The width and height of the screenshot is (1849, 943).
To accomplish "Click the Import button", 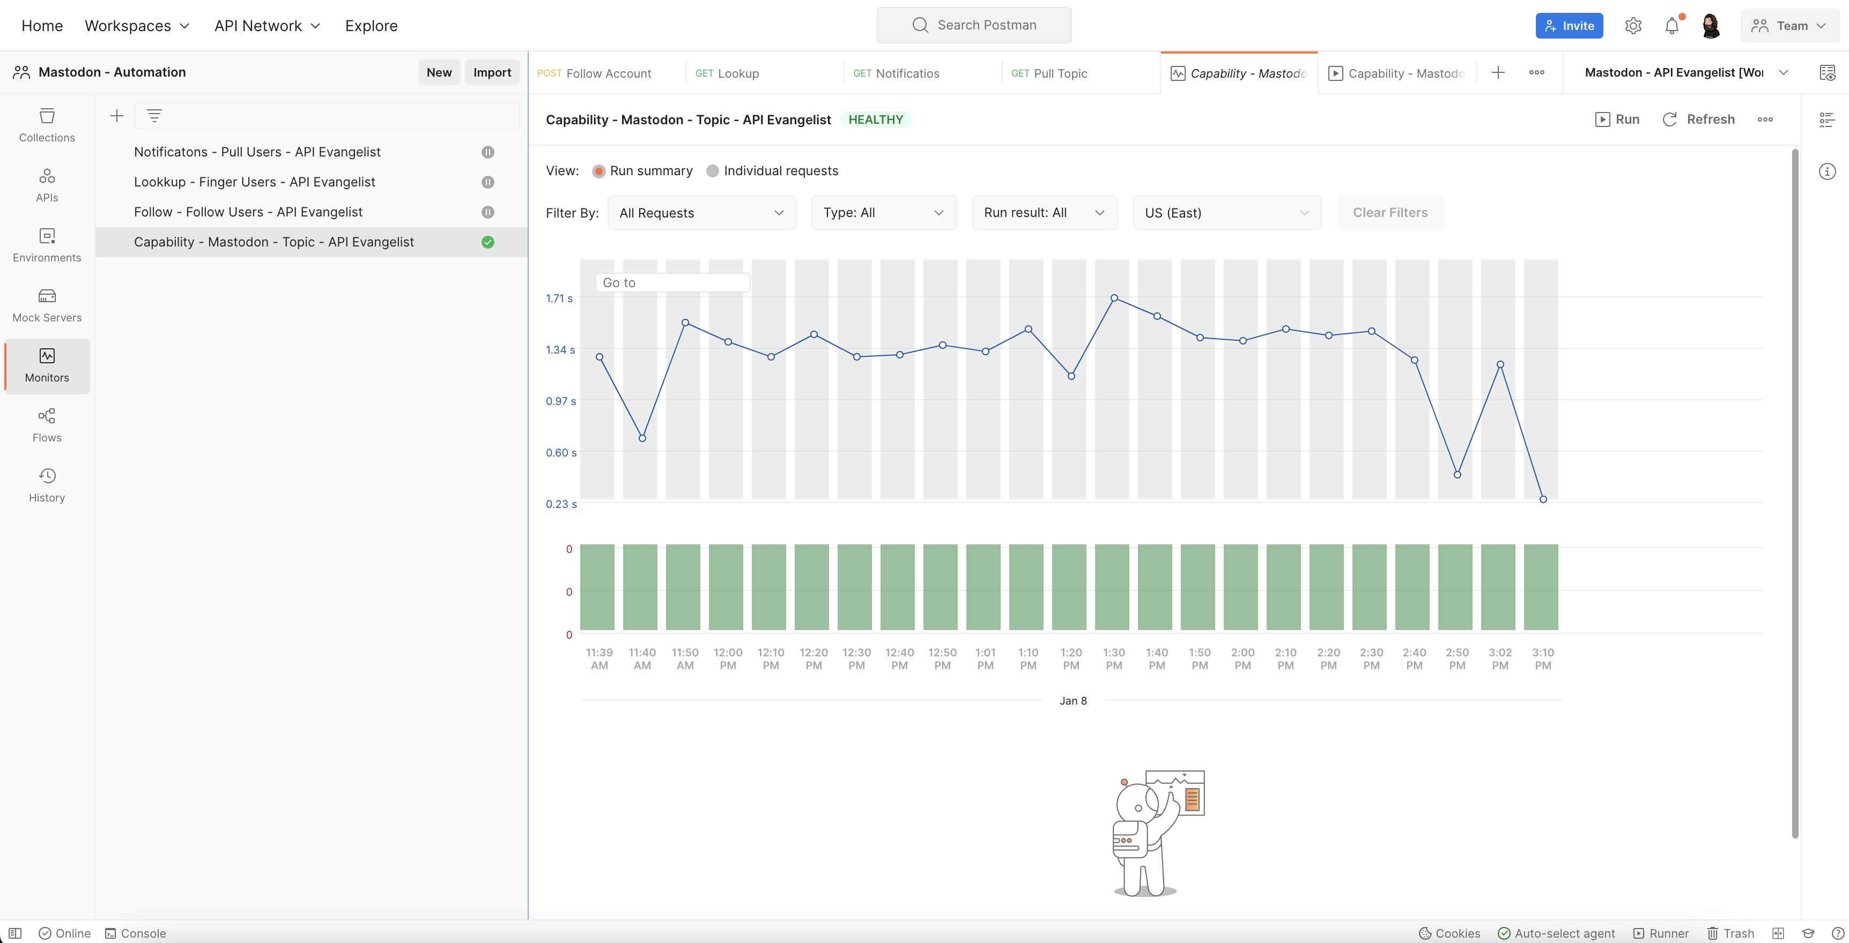I will point(492,72).
